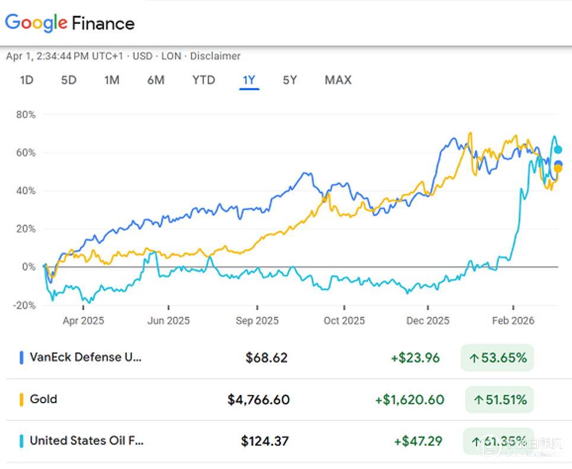Viewport: 572px width, 469px height.
Task: Click the Gold price $4,766.60
Action: click(259, 400)
